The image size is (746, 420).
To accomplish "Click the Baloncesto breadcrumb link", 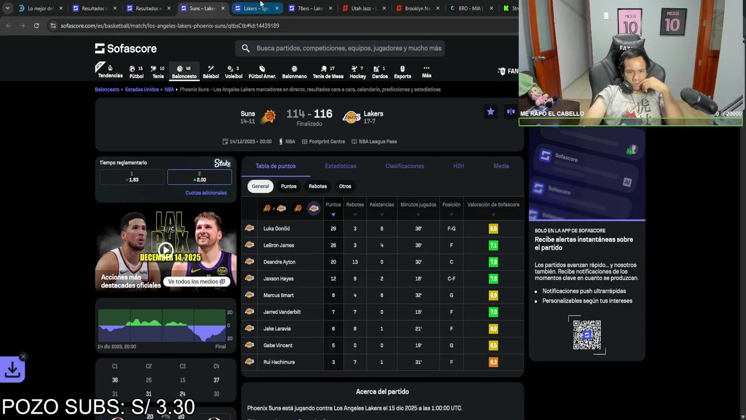I will [x=107, y=90].
